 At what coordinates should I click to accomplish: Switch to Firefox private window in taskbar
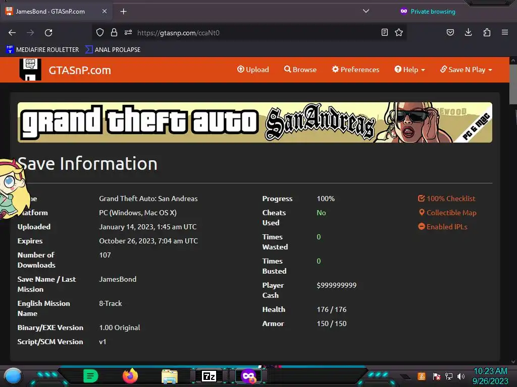(x=248, y=376)
